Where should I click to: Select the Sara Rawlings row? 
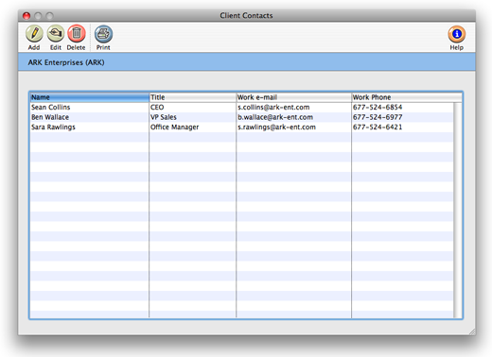[x=241, y=127]
